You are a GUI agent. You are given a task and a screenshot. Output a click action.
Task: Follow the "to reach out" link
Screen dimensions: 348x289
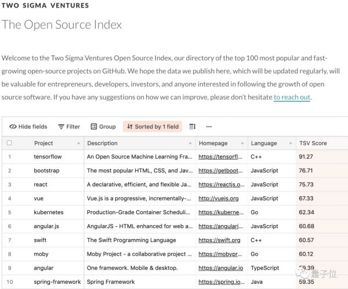click(x=292, y=97)
